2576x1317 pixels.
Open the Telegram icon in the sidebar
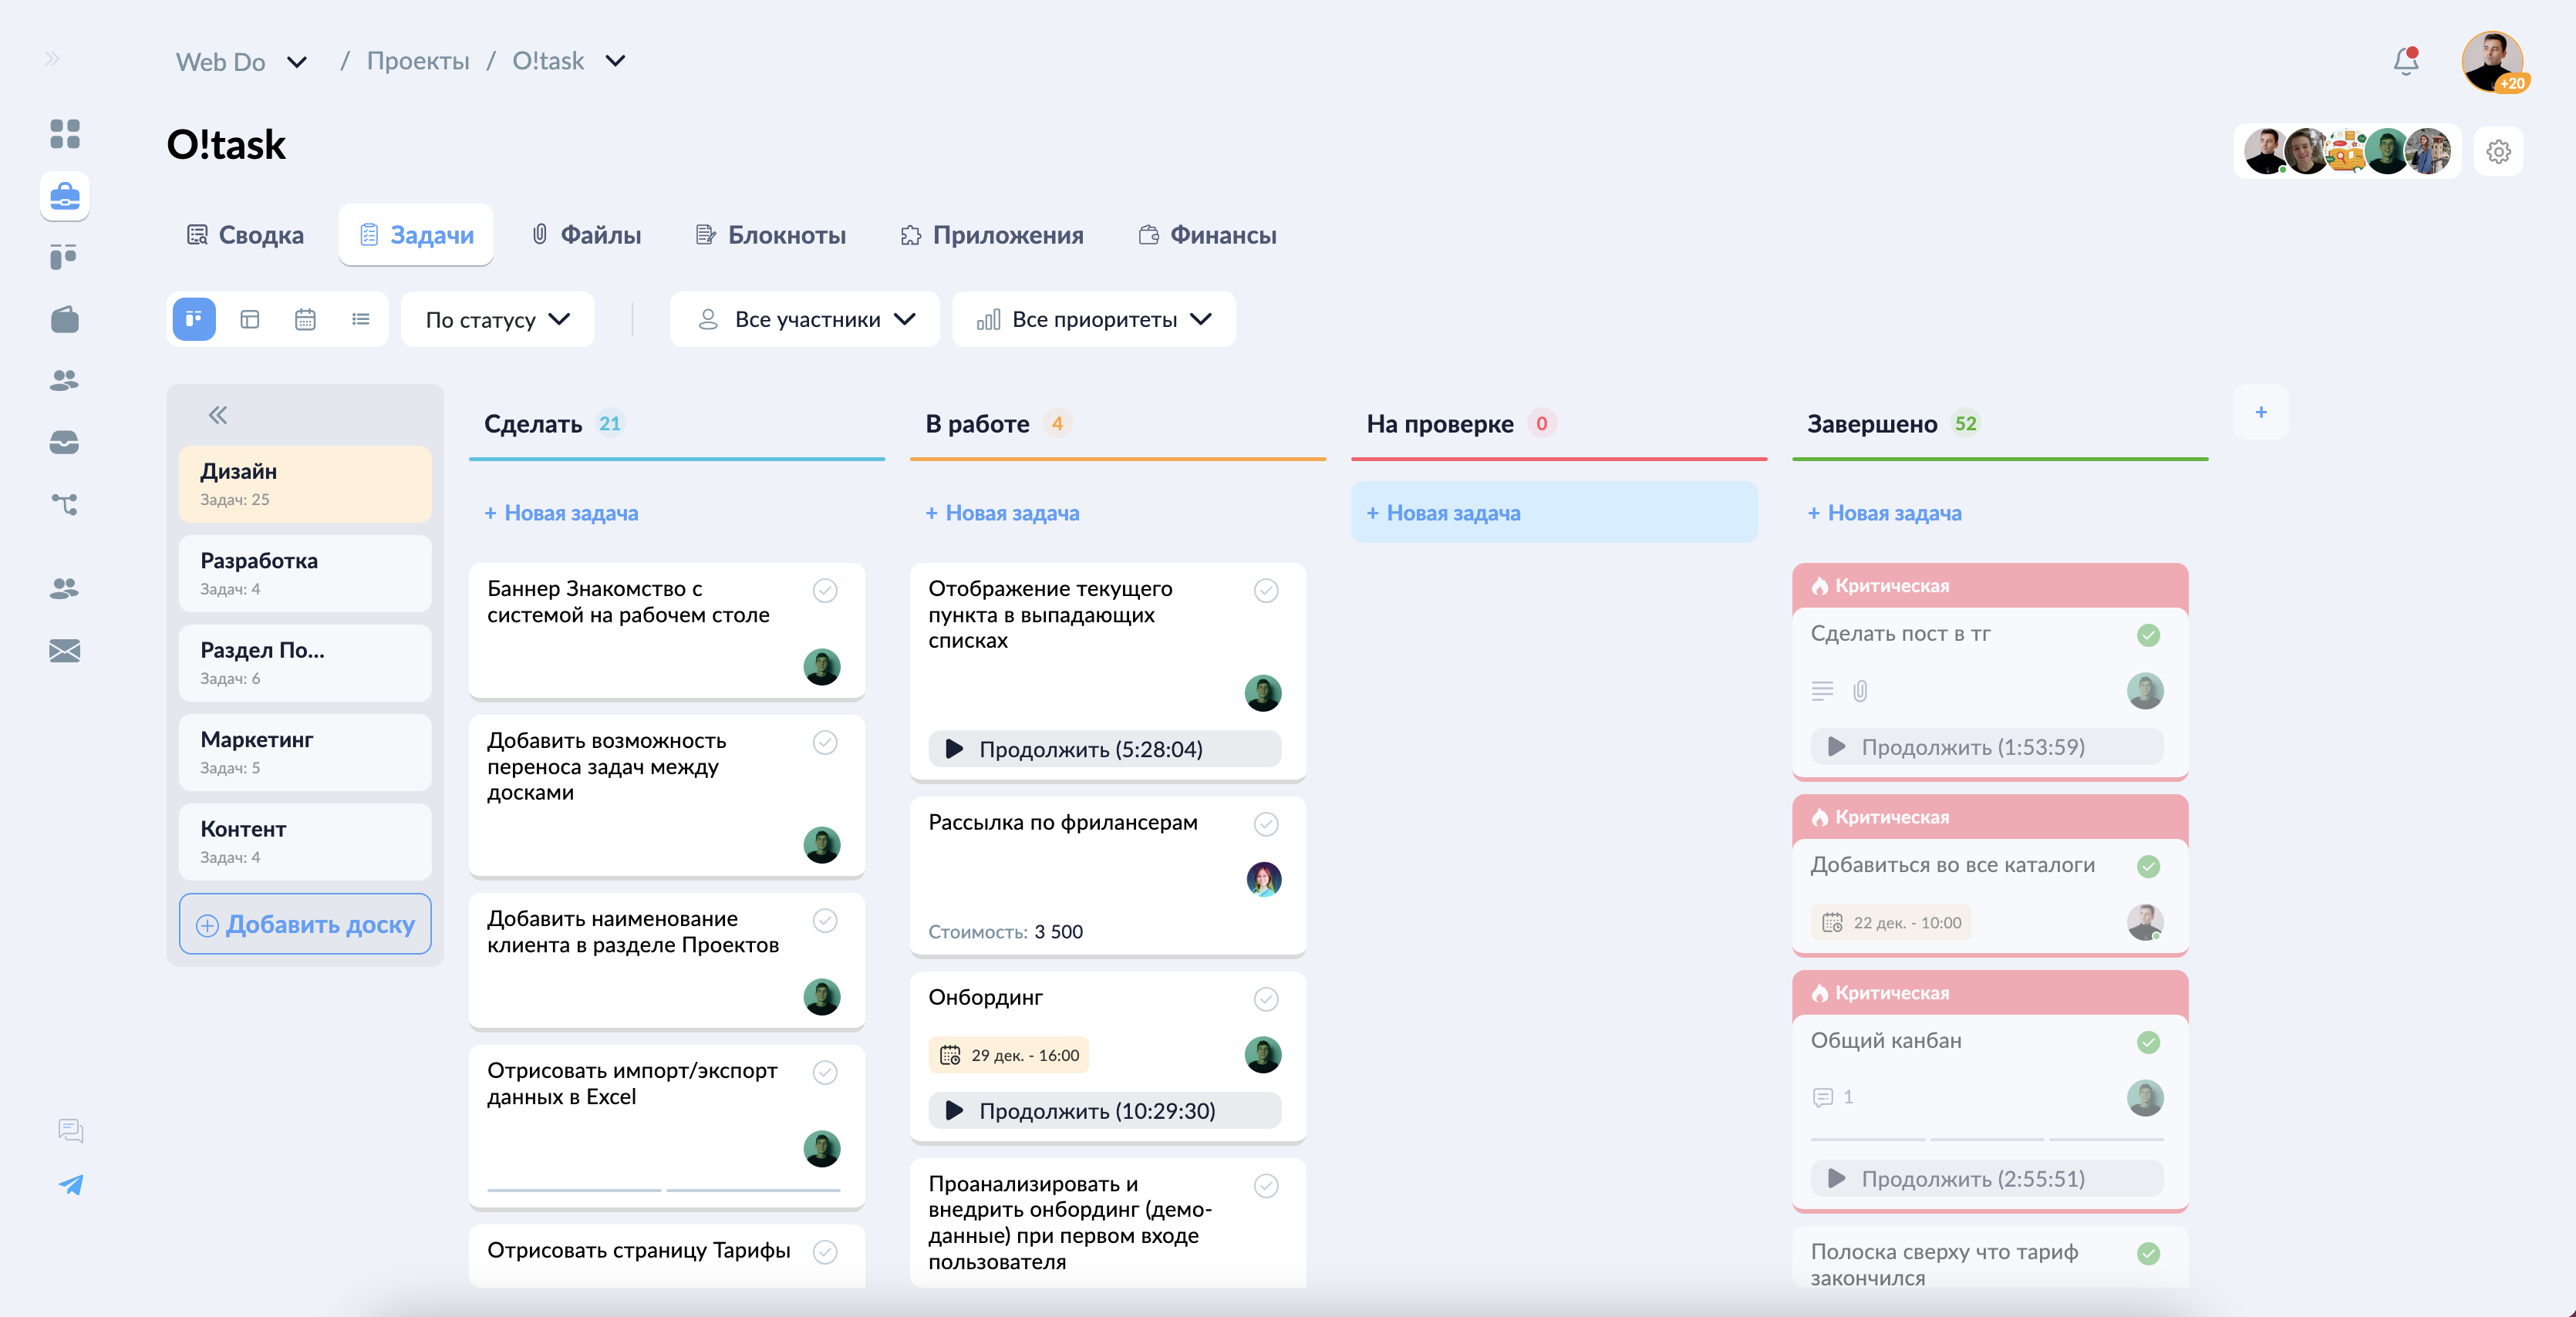pos(72,1186)
